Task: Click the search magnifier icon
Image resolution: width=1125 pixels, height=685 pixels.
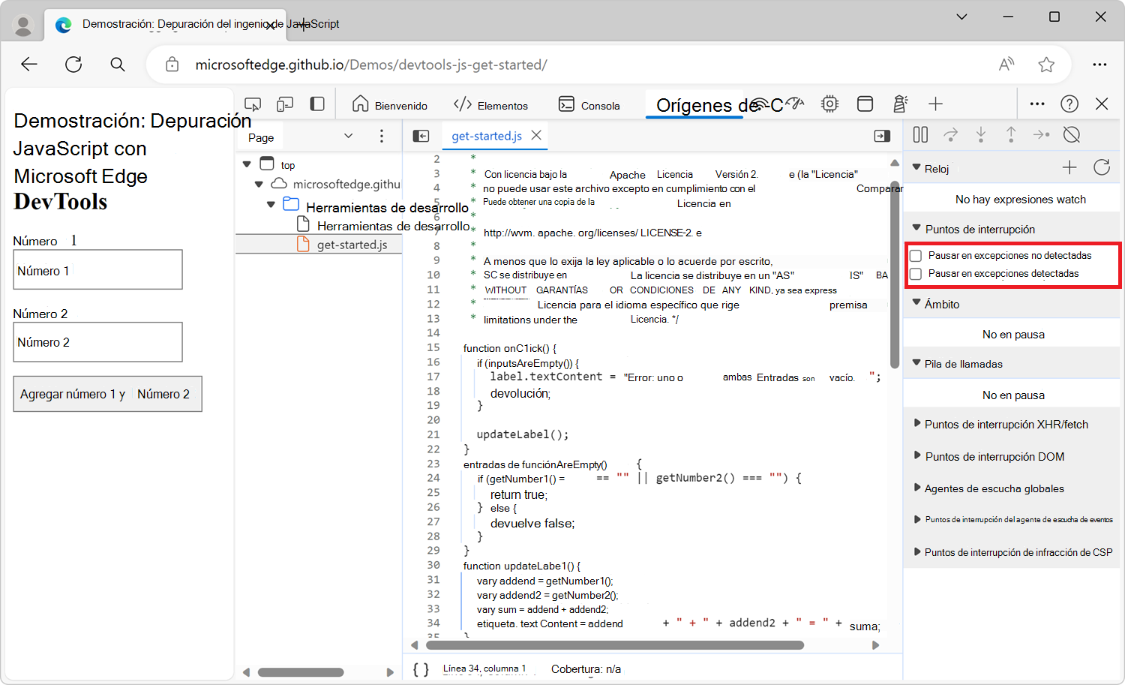Action: (x=118, y=65)
